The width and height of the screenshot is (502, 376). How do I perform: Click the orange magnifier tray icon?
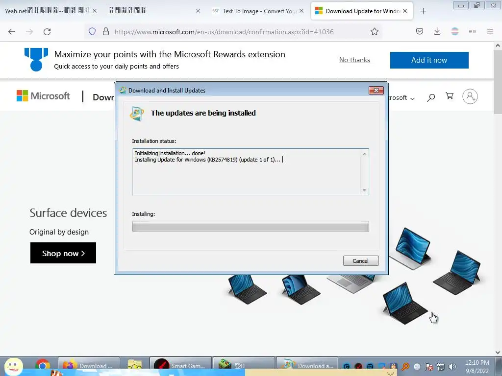coord(405,367)
